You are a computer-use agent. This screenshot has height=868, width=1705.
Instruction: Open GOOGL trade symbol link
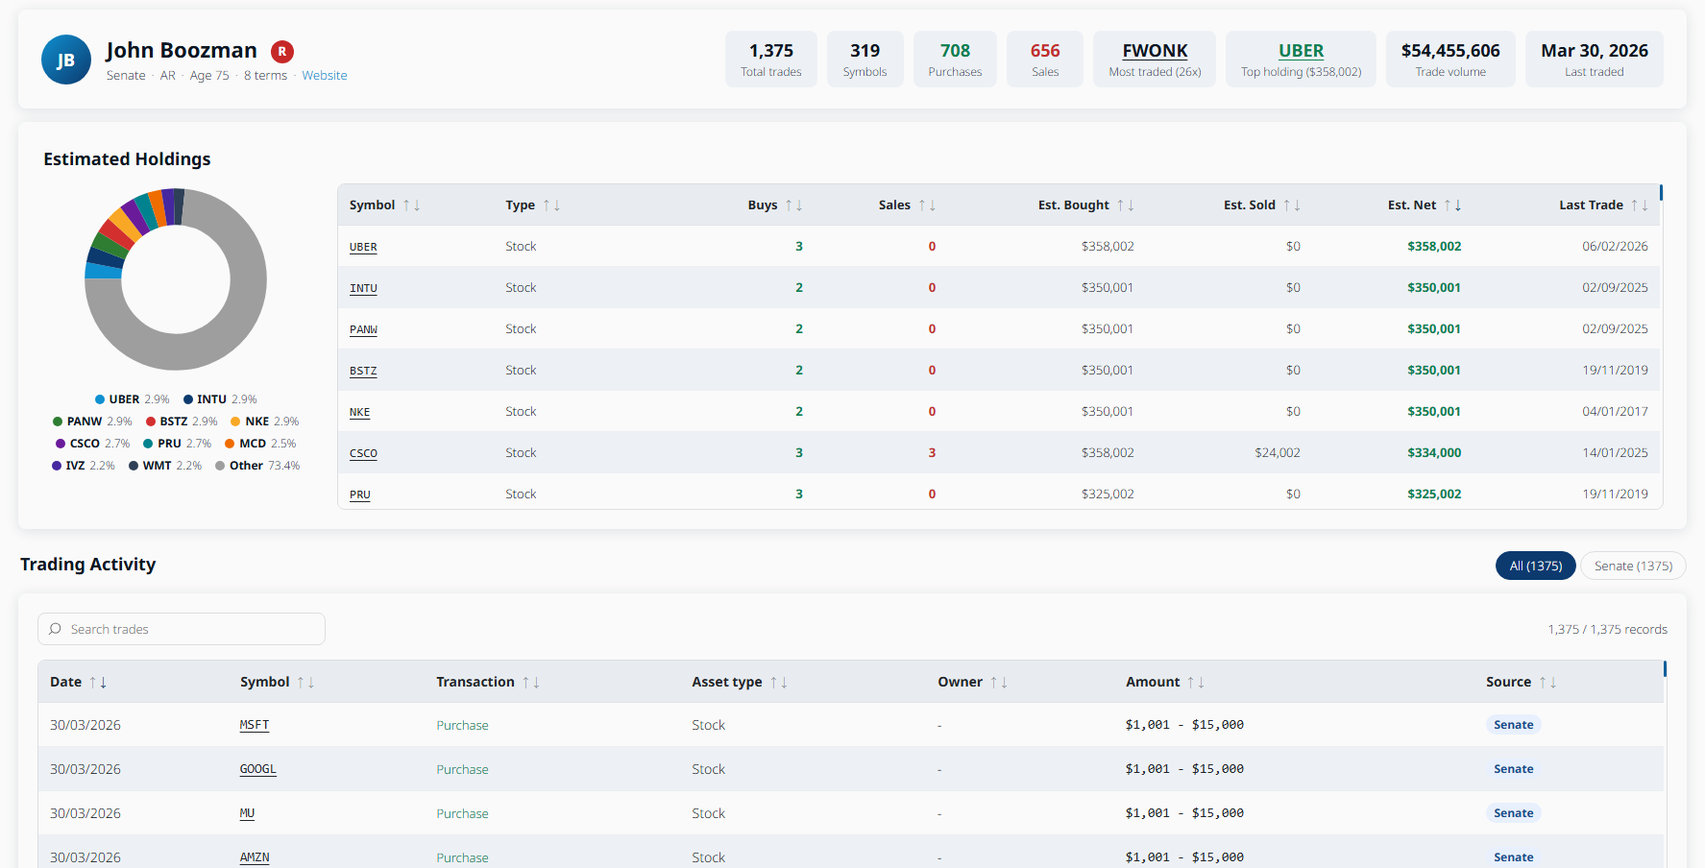(x=257, y=769)
